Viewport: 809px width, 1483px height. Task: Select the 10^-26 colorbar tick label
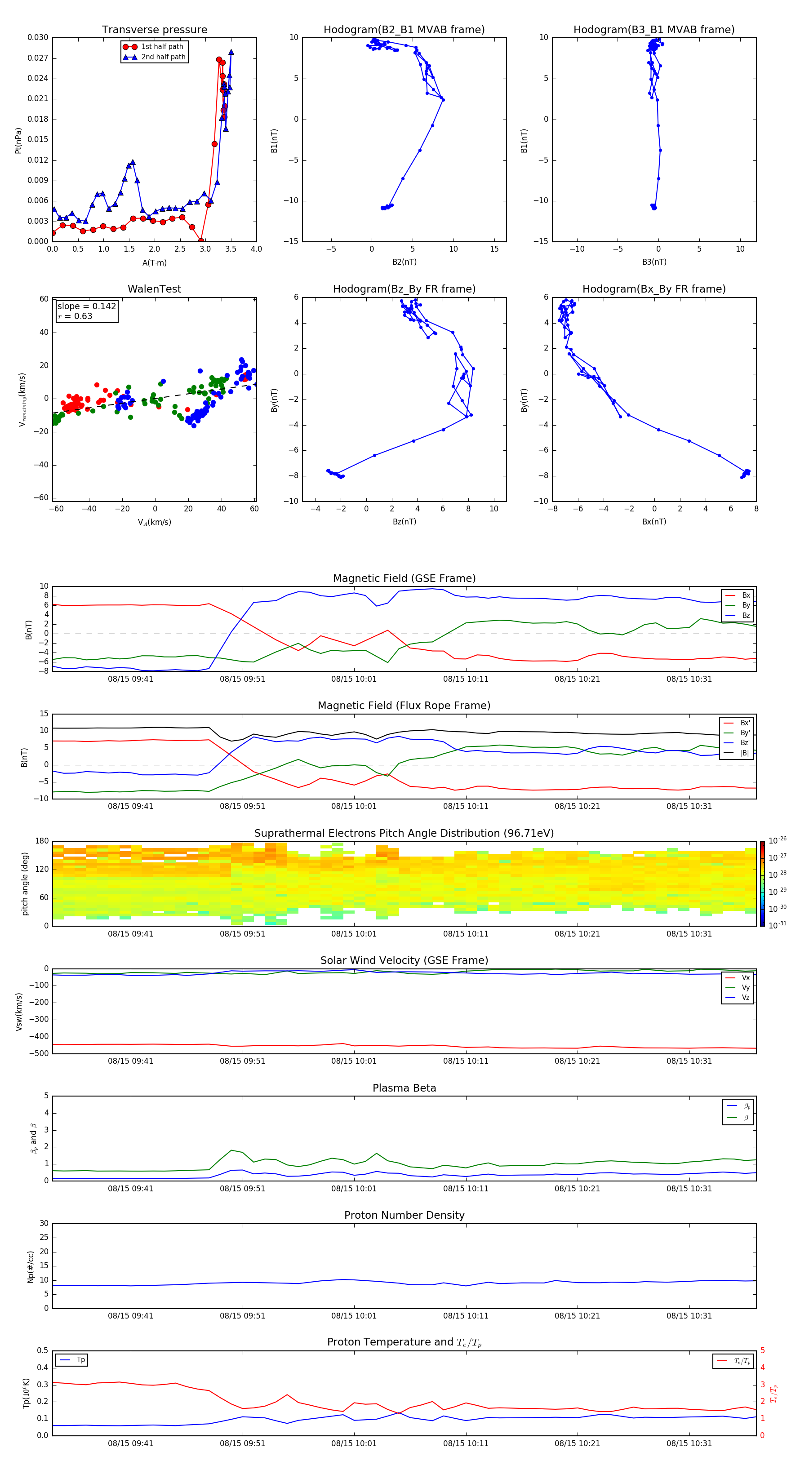(778, 840)
